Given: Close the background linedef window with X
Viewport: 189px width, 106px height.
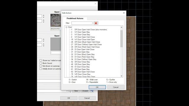Looking at the screenshot, I should pyautogui.click(x=95, y=4).
